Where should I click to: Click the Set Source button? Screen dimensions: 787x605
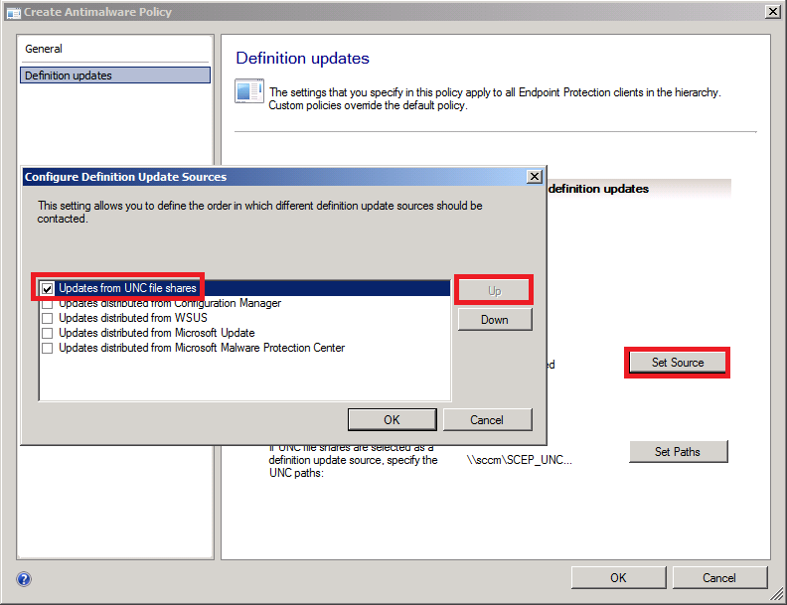[x=678, y=363]
